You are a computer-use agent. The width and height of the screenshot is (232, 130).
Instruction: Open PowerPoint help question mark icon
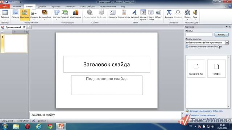(230, 6)
